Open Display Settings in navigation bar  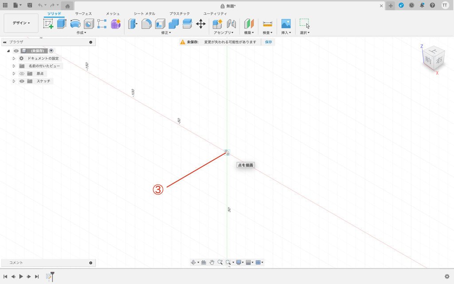tap(240, 262)
